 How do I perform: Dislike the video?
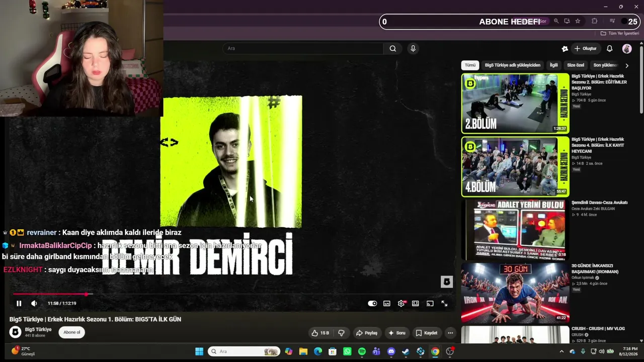[341, 333]
